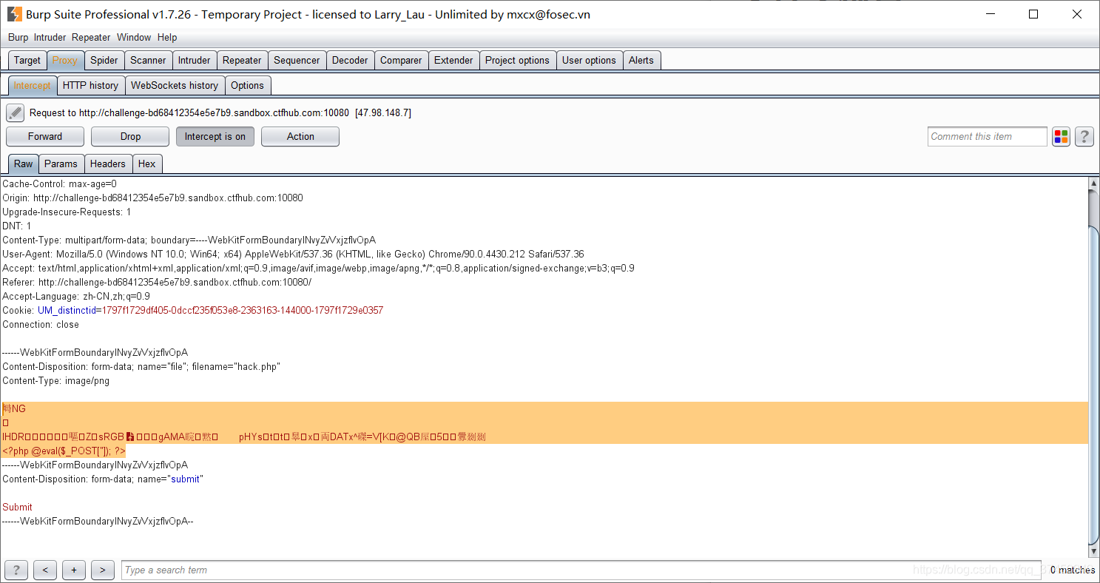This screenshot has width=1100, height=583.
Task: Open the WebSockets history sub-tab
Action: point(175,85)
